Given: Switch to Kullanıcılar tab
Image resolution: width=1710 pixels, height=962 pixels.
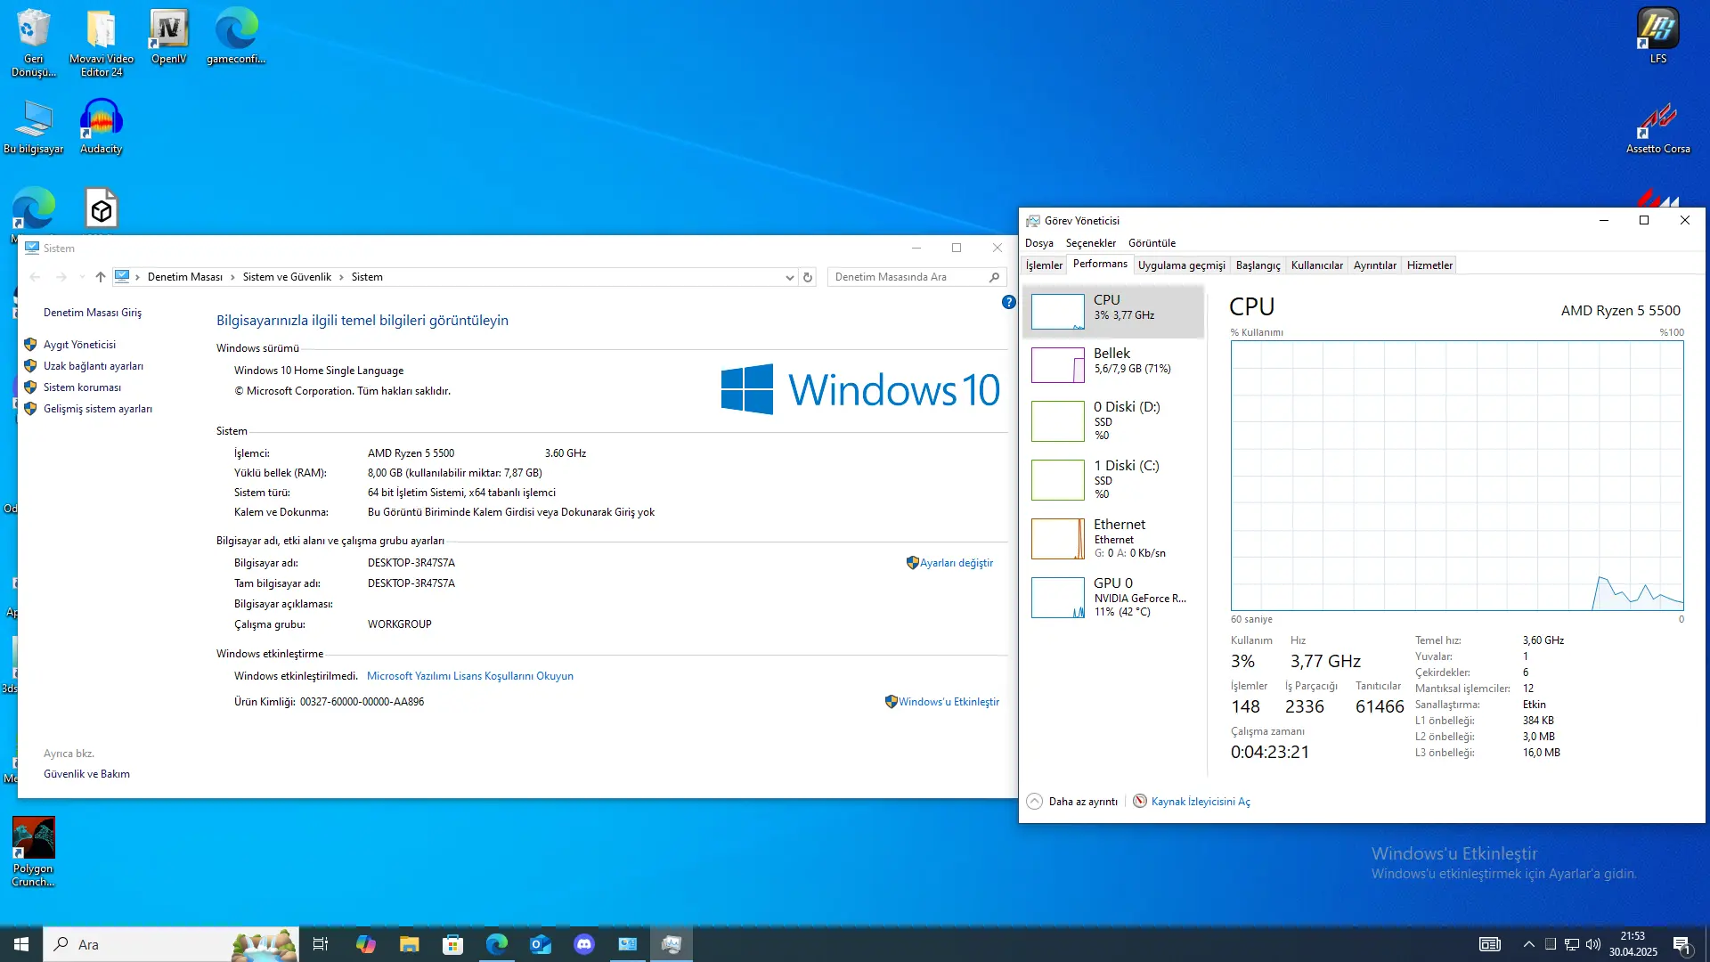Looking at the screenshot, I should (1316, 265).
